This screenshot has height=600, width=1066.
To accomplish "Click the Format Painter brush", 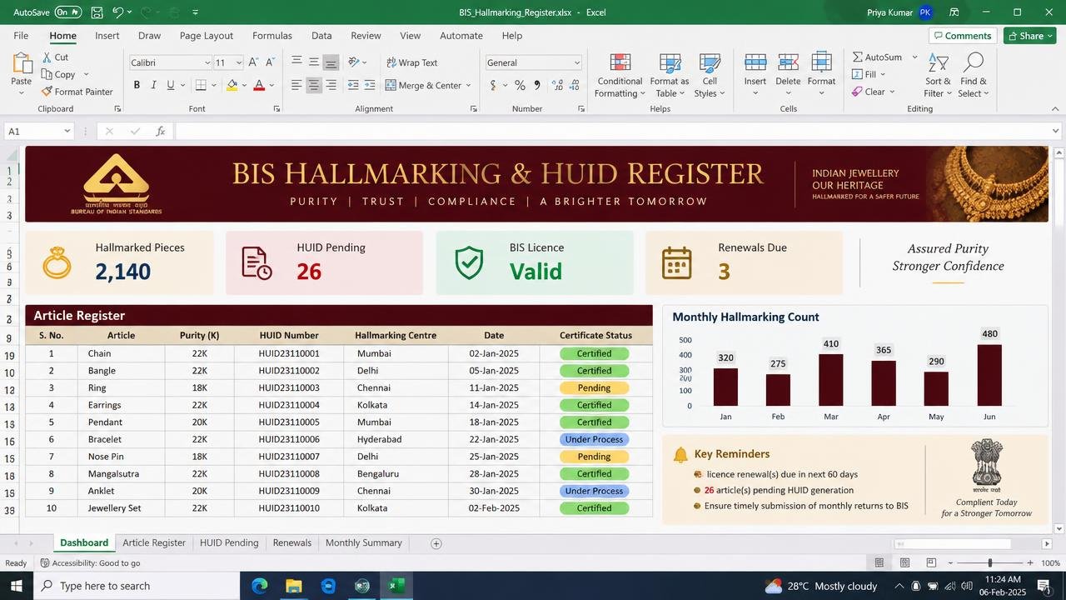I will pos(47,92).
